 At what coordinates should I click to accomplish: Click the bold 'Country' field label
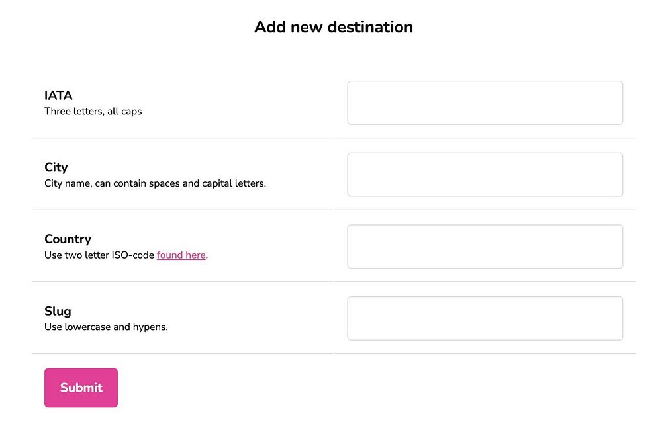point(68,239)
